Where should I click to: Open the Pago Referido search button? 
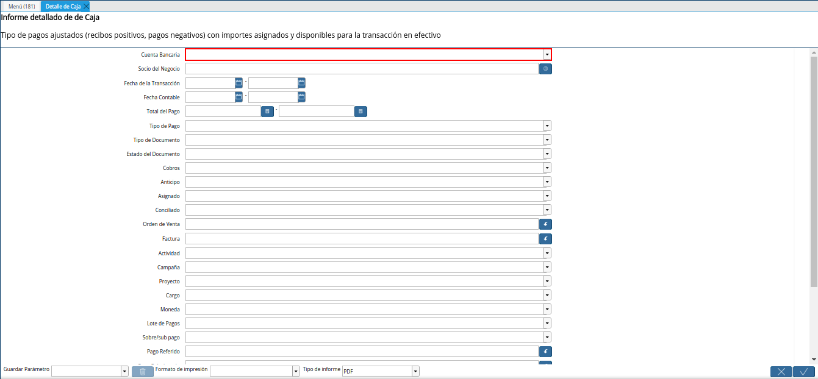point(545,352)
